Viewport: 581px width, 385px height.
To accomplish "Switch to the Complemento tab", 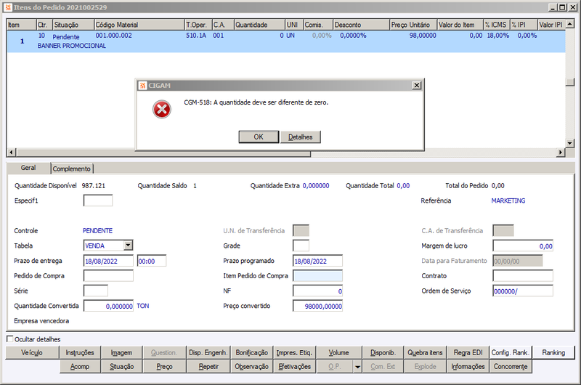I will 71,169.
